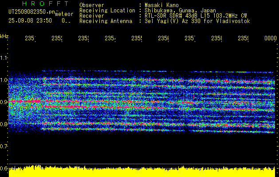
Task: Click the 2351 time marker
Action: 30,38
